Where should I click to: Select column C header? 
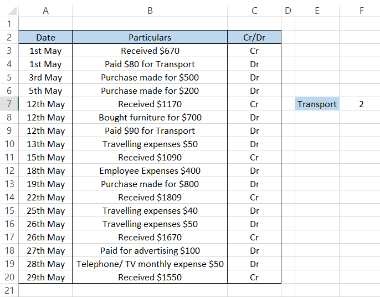point(254,11)
